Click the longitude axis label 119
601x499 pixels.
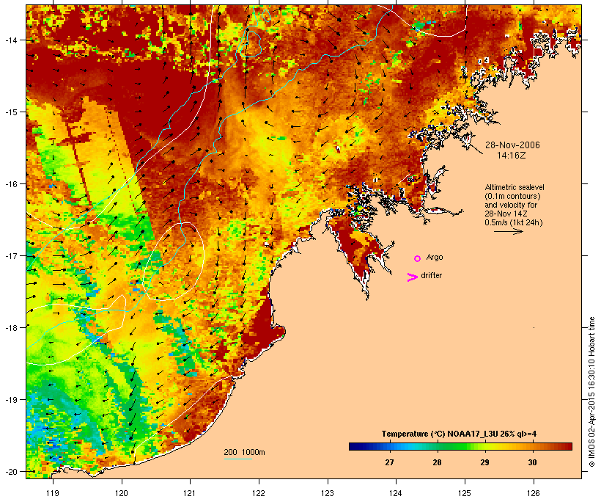53,493
